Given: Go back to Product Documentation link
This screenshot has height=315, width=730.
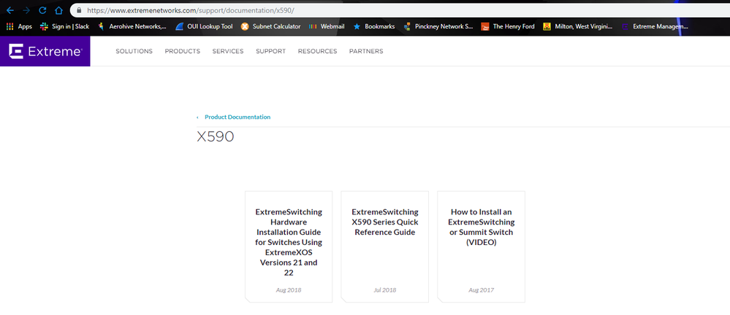Looking at the screenshot, I should click(237, 117).
